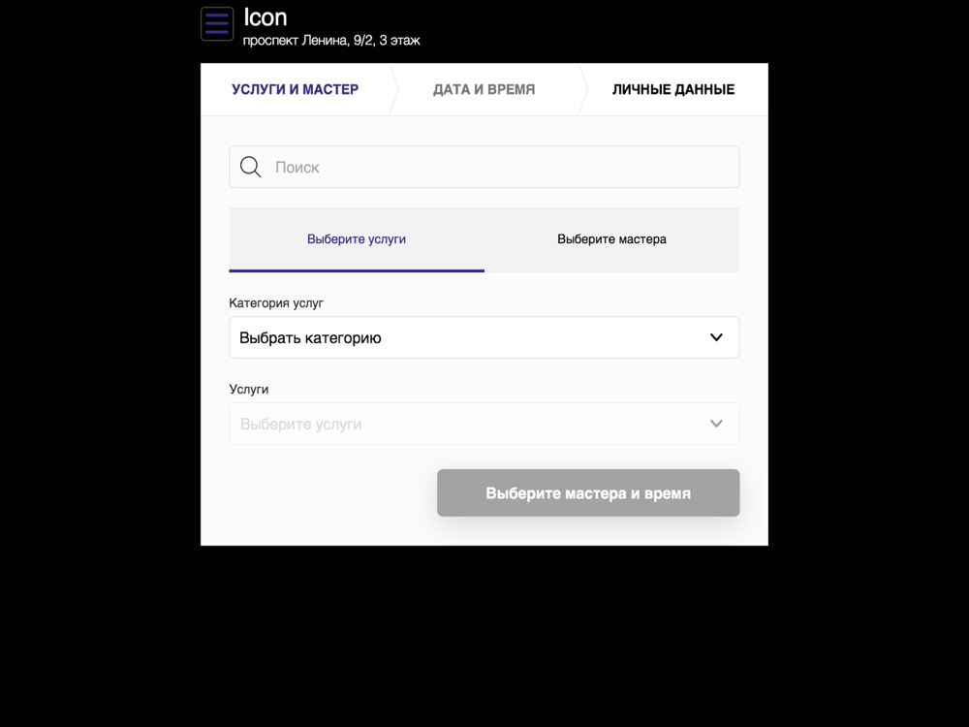Open the hamburger menu icon
Image resolution: width=969 pixels, height=727 pixels.
pos(217,23)
